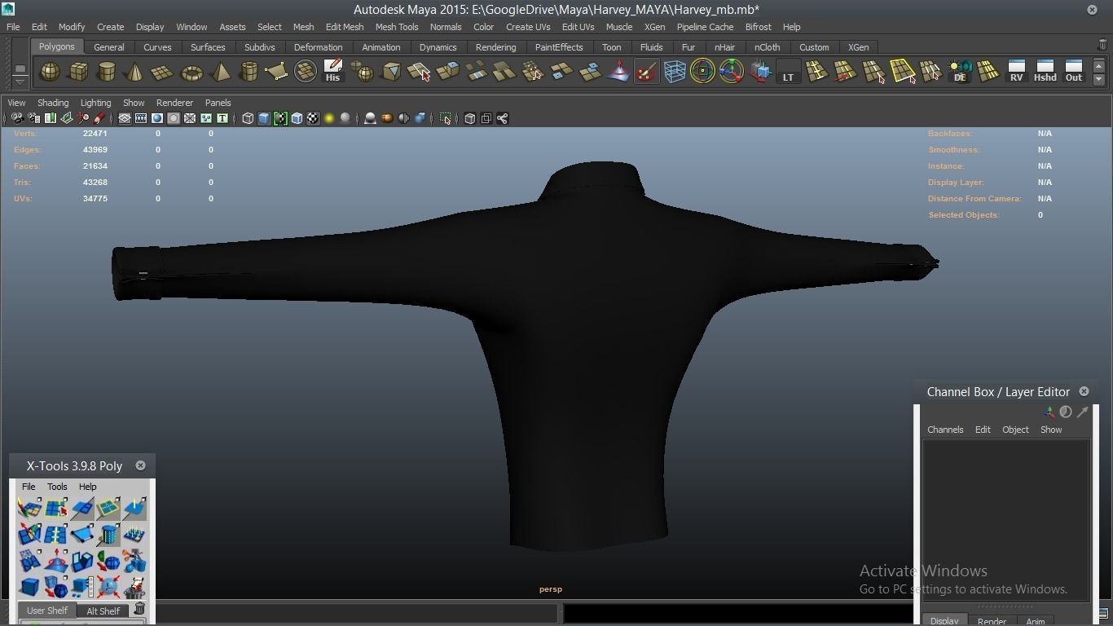Switch to the nCloth shelf tab

[768, 47]
